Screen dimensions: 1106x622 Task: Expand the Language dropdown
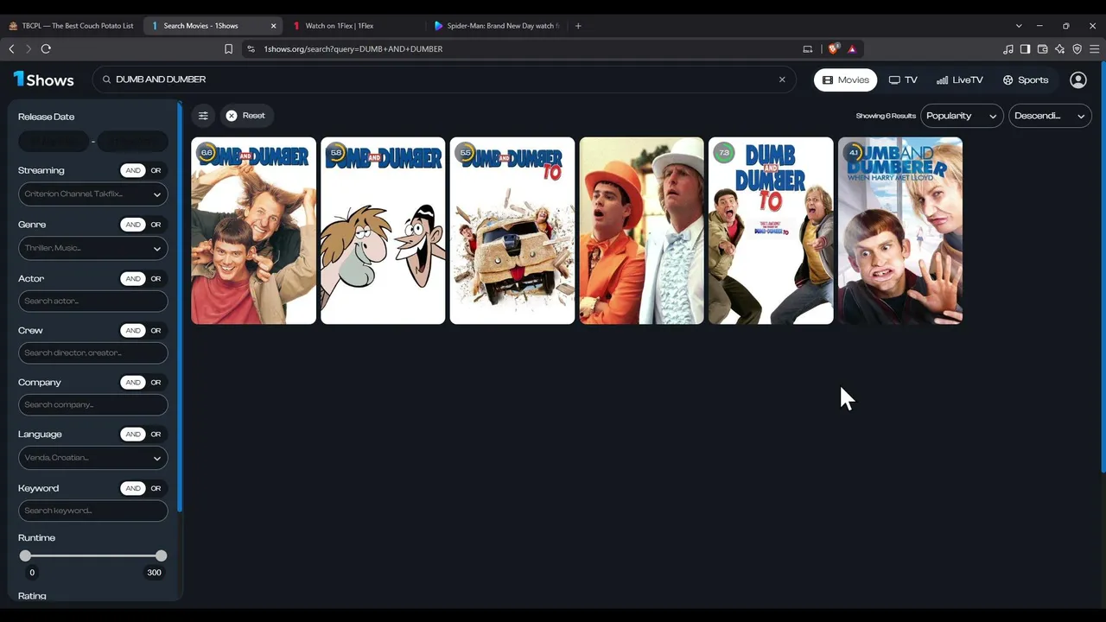[x=93, y=458]
